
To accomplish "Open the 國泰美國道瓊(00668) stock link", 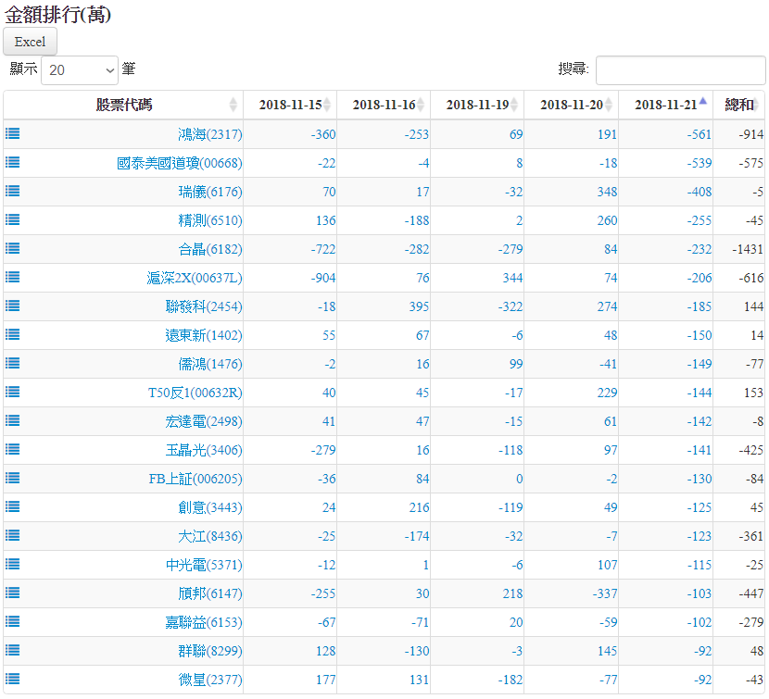I will coord(179,163).
